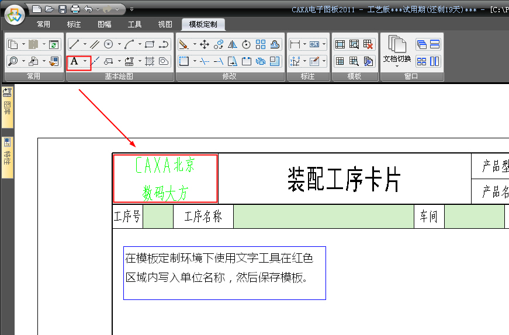Open the 视图 ribbon tab
This screenshot has width=509, height=335.
pos(165,25)
